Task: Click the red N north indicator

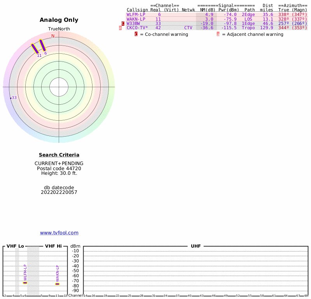Action: 53,36
